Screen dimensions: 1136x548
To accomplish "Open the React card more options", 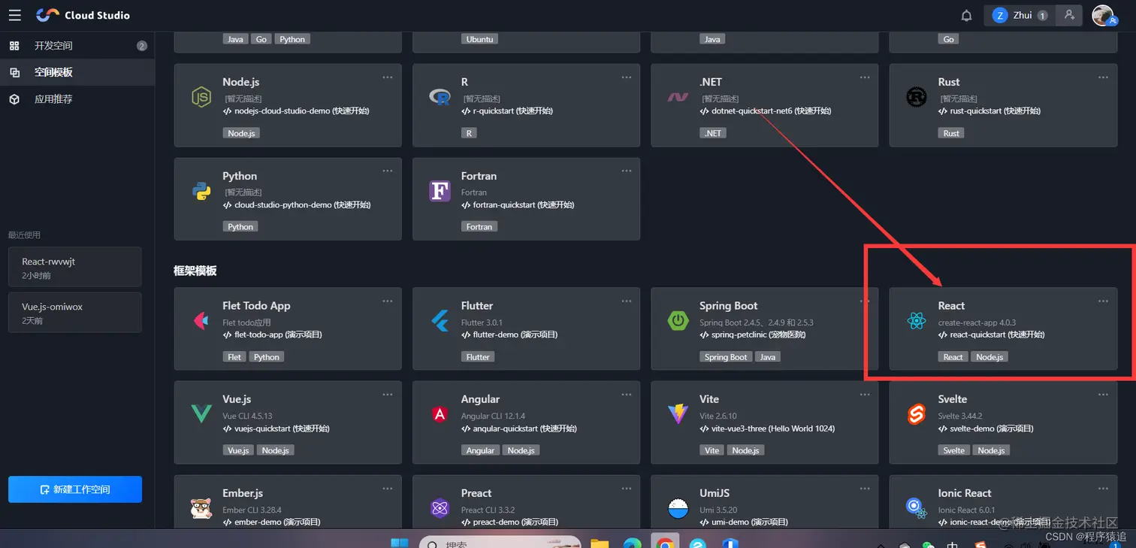I will tap(1103, 301).
